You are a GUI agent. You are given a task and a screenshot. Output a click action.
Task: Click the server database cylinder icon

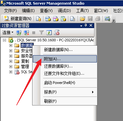(11, 40)
